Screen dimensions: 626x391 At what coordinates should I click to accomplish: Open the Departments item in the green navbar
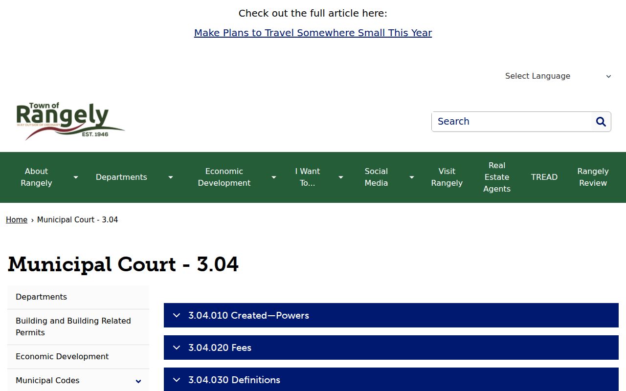pos(121,177)
